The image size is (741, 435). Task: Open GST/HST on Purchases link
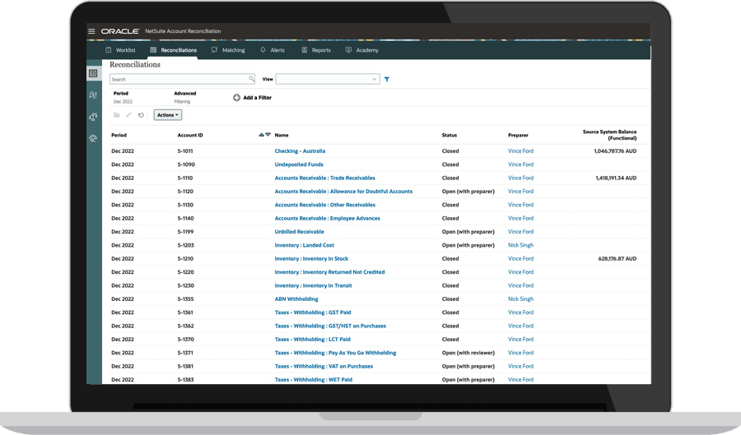pyautogui.click(x=330, y=326)
